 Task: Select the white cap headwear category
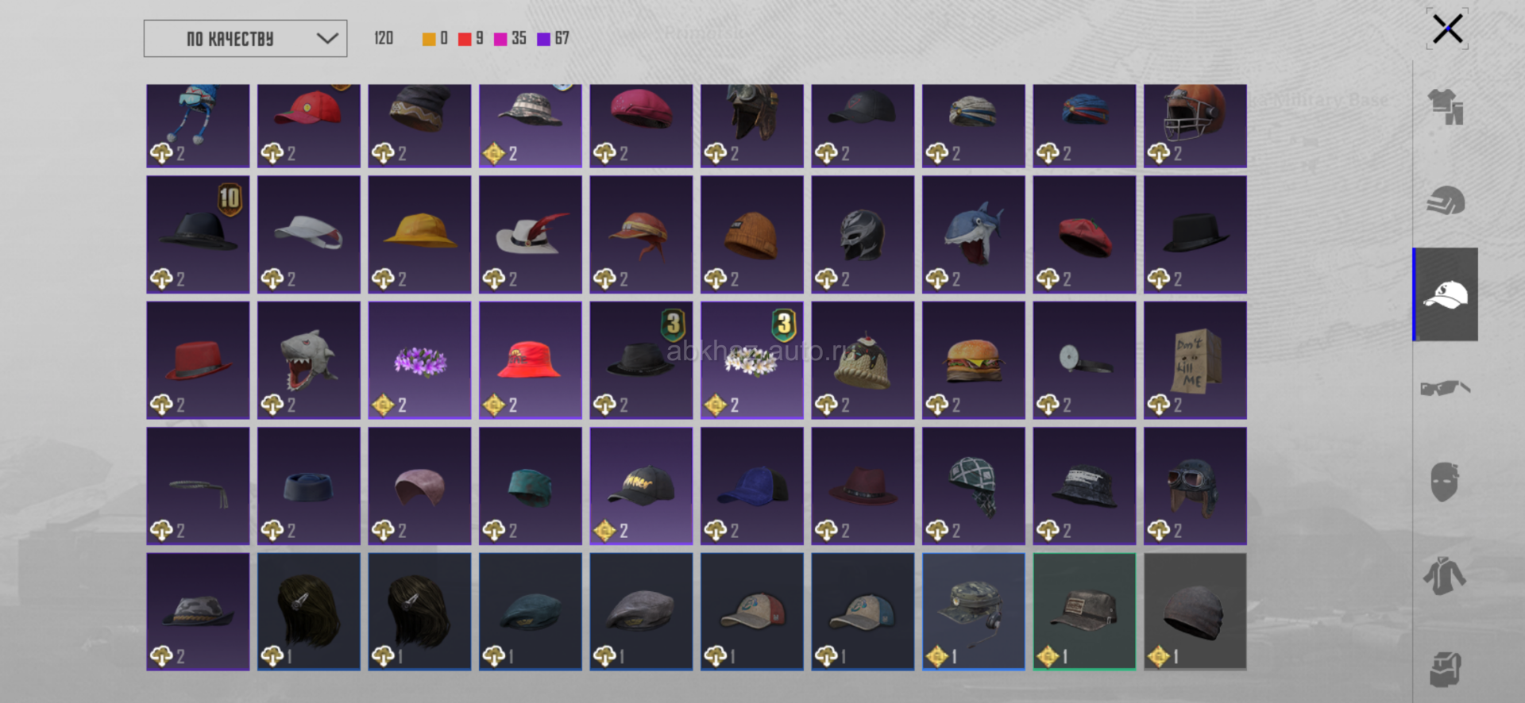(1446, 294)
